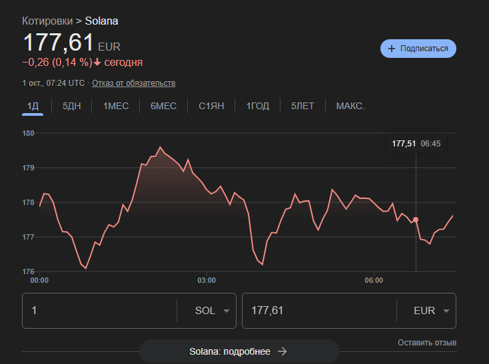Click the plus icon on Подписаться button
Viewport: 489px width, 364px height.
(x=392, y=49)
